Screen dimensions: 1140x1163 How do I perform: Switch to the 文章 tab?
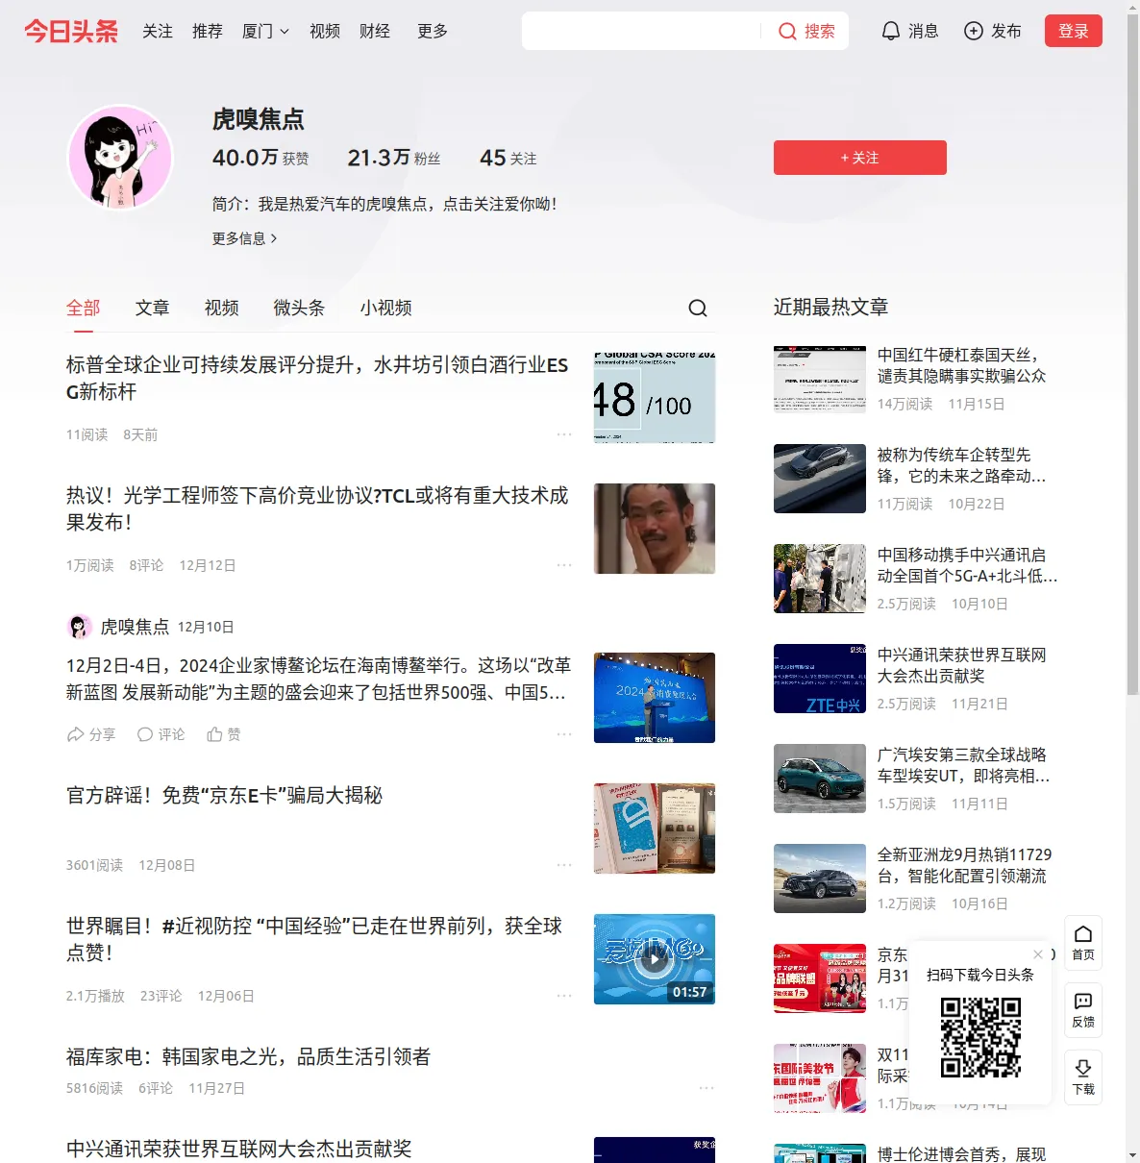coord(153,308)
